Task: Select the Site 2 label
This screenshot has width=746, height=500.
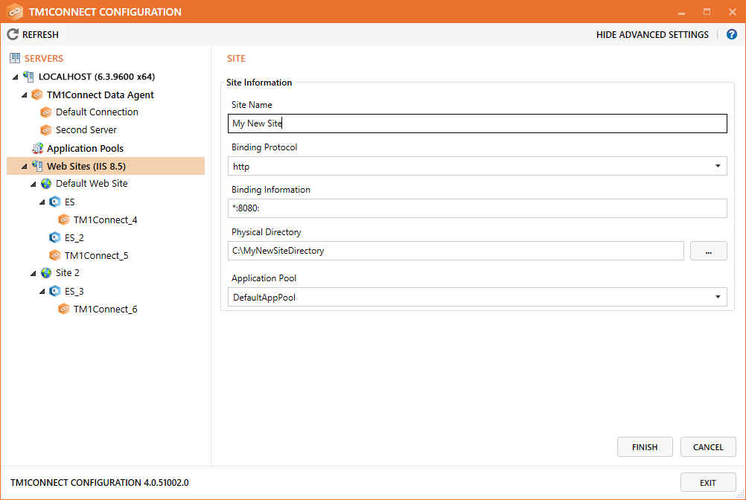Action: [67, 273]
